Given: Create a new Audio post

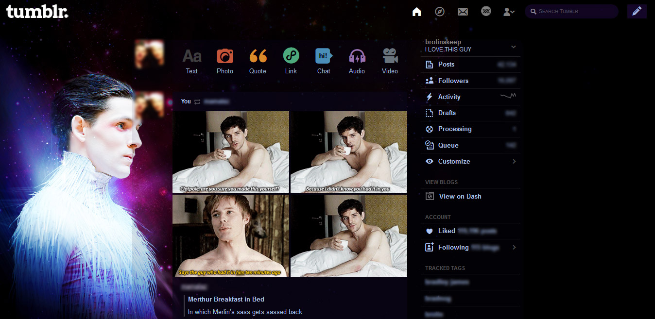Looking at the screenshot, I should (x=357, y=61).
